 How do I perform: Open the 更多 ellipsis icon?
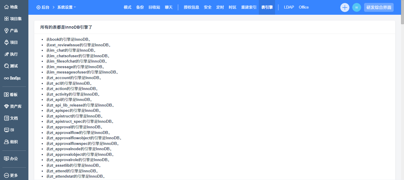point(6,175)
